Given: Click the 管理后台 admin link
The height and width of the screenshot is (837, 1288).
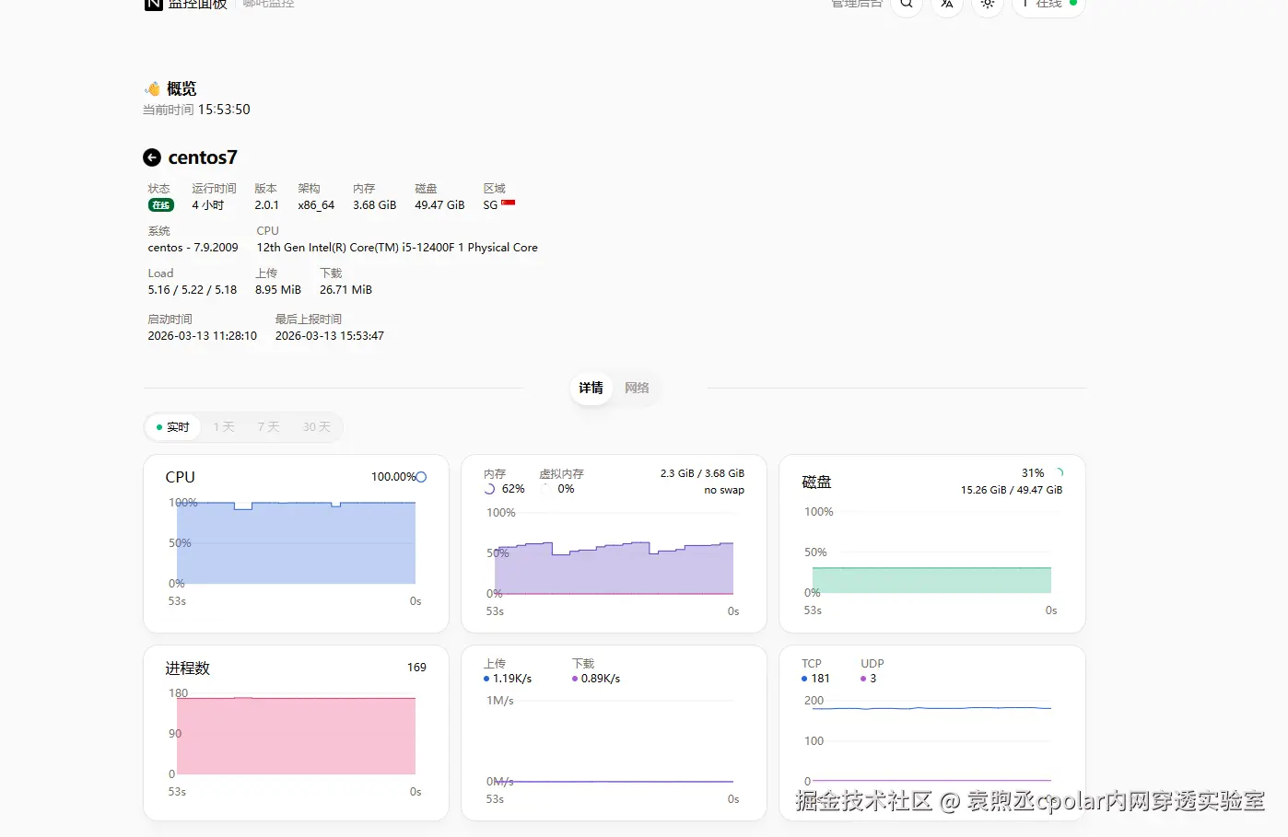Looking at the screenshot, I should tap(857, 4).
